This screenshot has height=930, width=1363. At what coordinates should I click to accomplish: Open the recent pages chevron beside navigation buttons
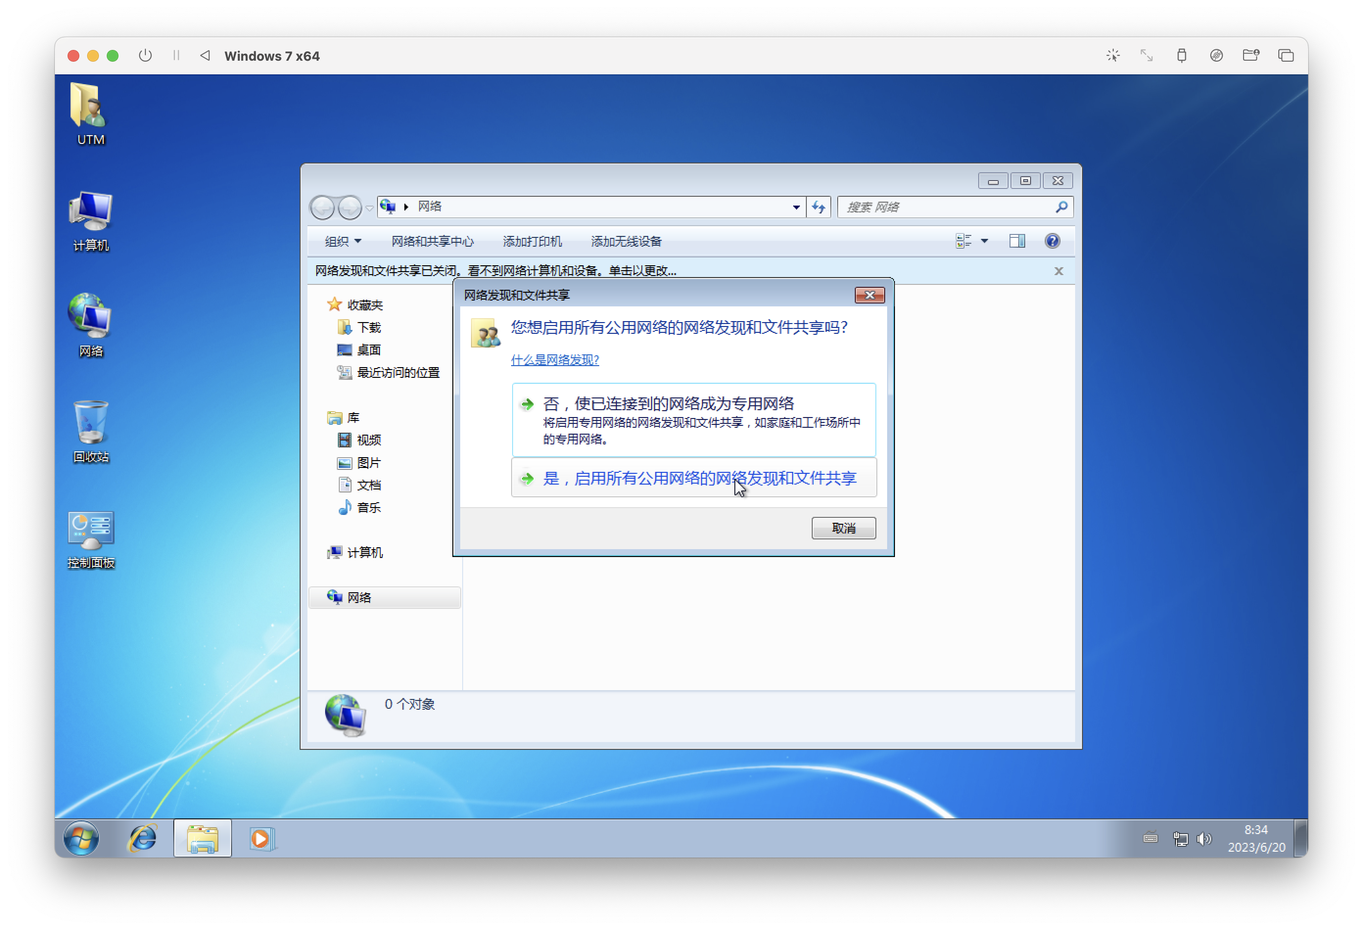tap(370, 208)
